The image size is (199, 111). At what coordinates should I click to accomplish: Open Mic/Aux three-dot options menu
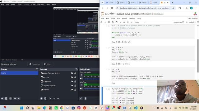point(81,85)
